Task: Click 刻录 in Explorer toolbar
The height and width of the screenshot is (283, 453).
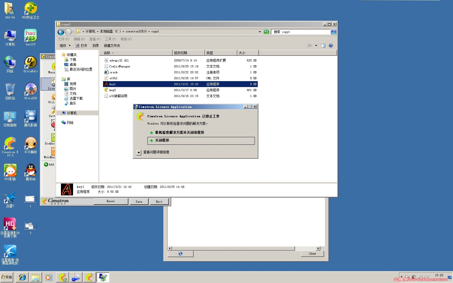Action: coord(96,46)
